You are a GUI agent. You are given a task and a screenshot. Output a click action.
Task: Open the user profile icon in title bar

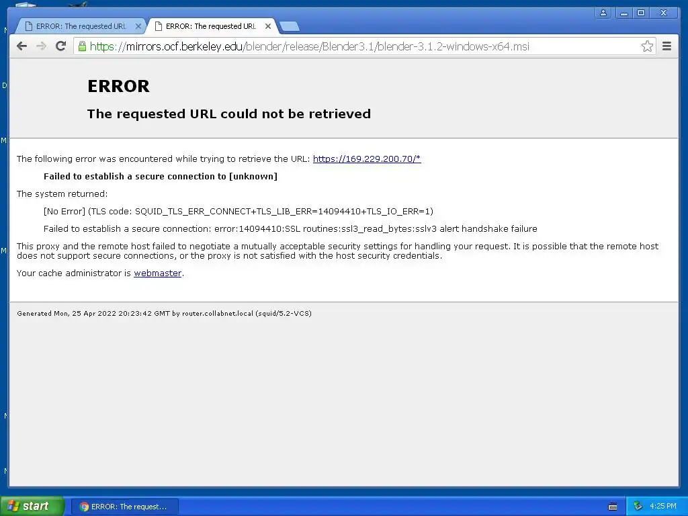pos(603,13)
